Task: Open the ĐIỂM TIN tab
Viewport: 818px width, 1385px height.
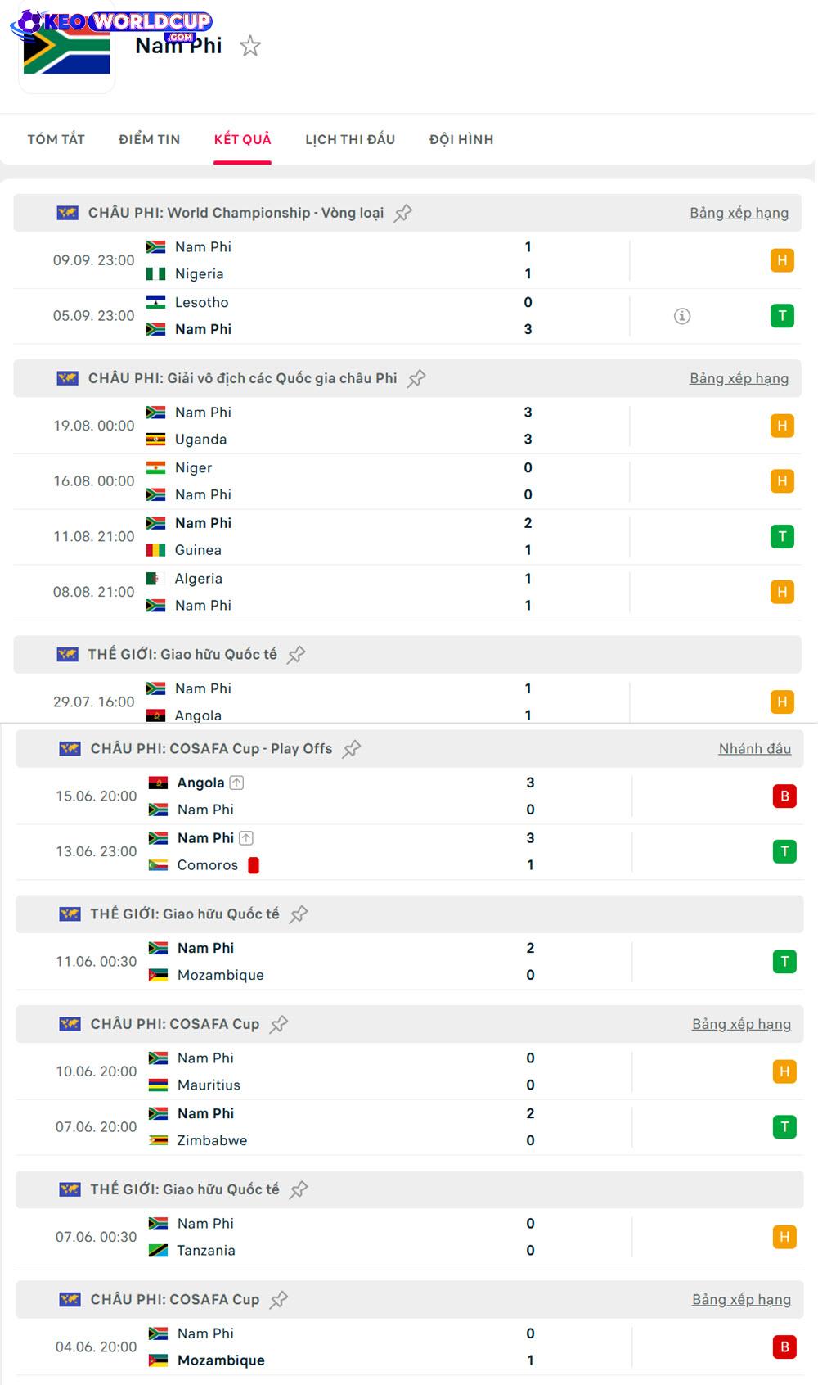Action: (149, 139)
